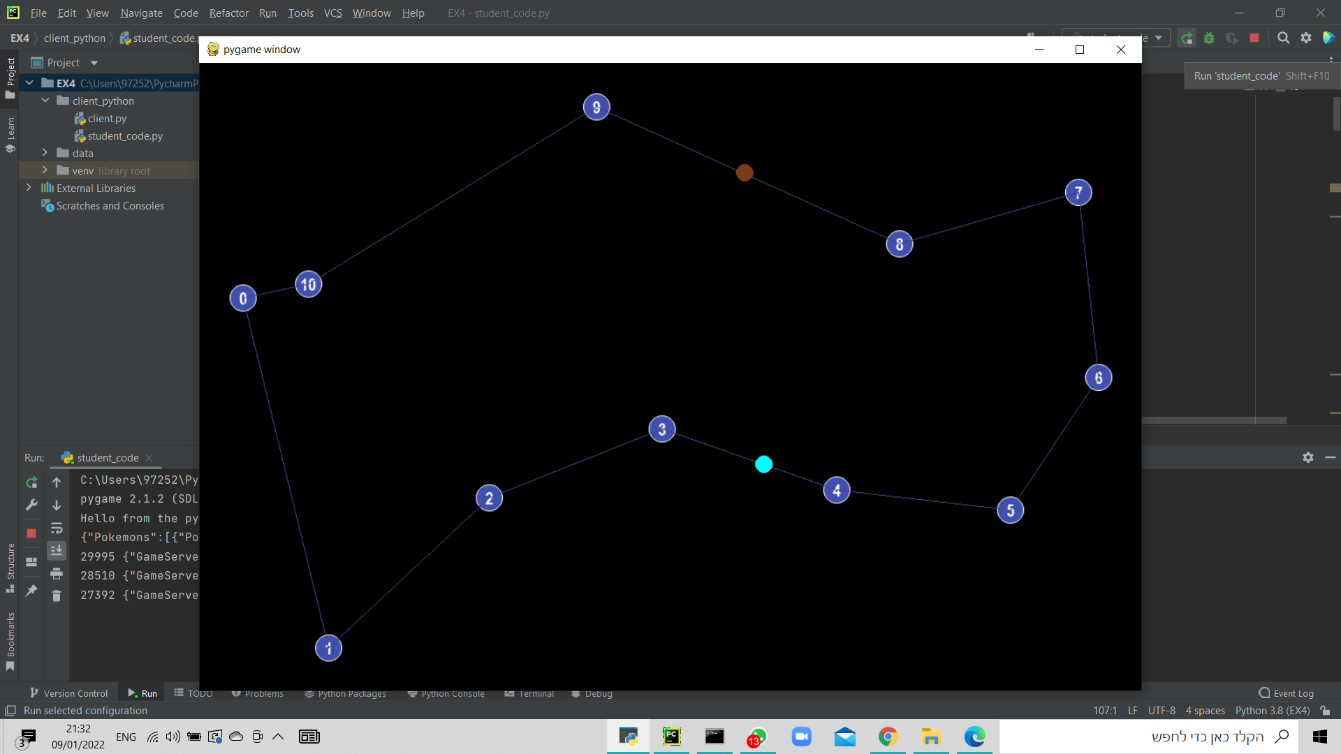Click the Down the stack trace arrow
The height and width of the screenshot is (754, 1341).
point(57,505)
